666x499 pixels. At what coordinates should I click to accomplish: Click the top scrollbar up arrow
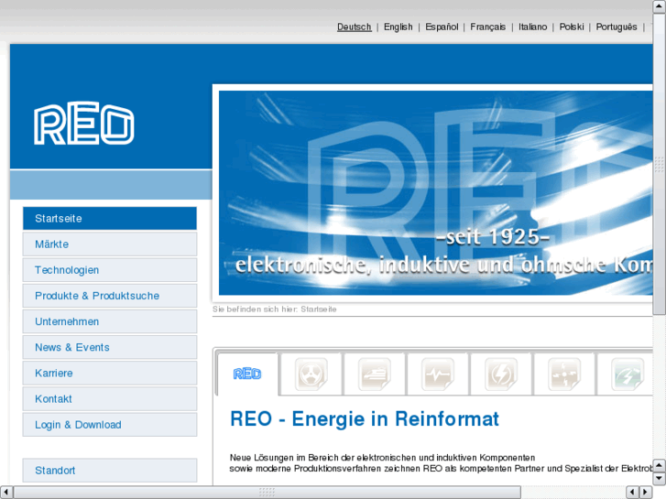[659, 6]
